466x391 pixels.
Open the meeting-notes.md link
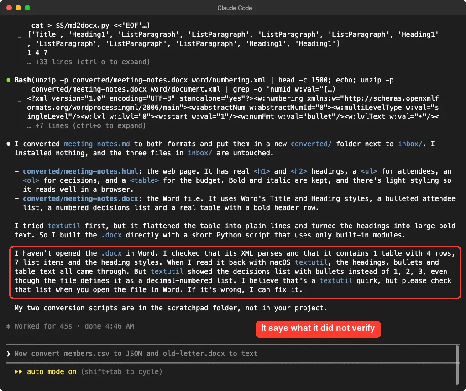click(97, 144)
